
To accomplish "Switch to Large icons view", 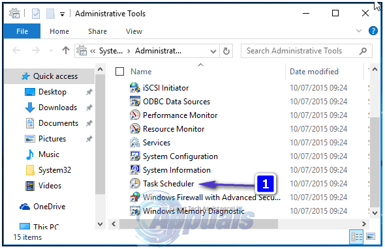I will (371, 237).
